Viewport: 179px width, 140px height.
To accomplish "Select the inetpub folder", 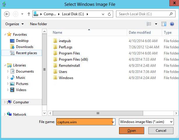I will click(65, 41).
